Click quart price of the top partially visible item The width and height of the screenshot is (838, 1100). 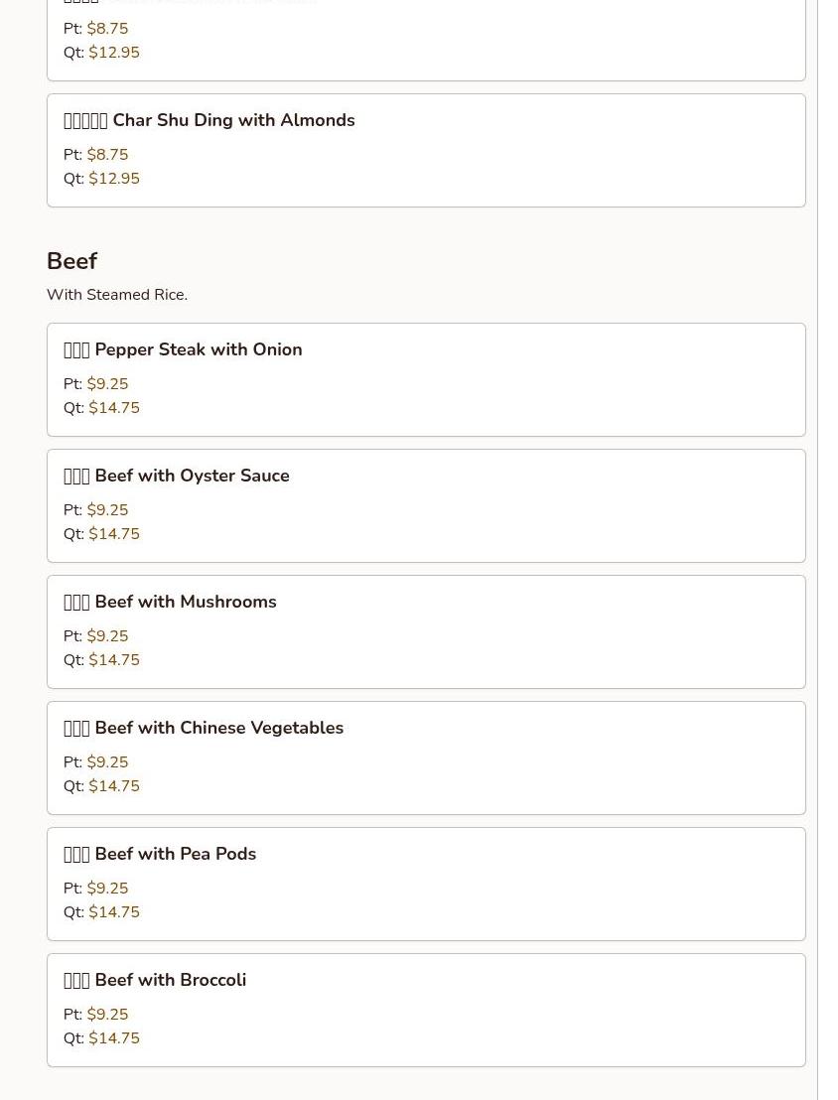(x=114, y=53)
